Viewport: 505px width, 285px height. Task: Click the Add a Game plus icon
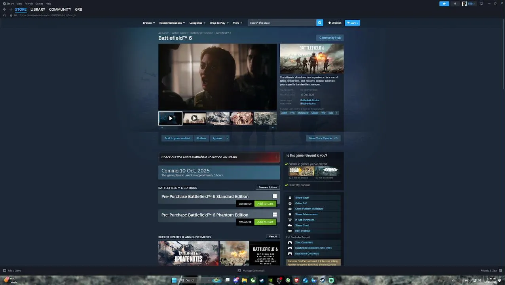(5, 271)
